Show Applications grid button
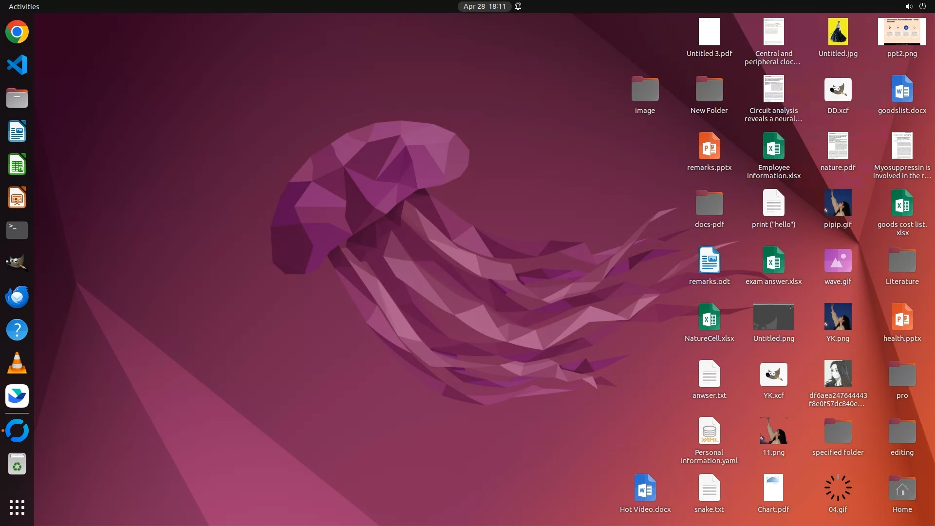This screenshot has width=935, height=526. click(x=17, y=507)
